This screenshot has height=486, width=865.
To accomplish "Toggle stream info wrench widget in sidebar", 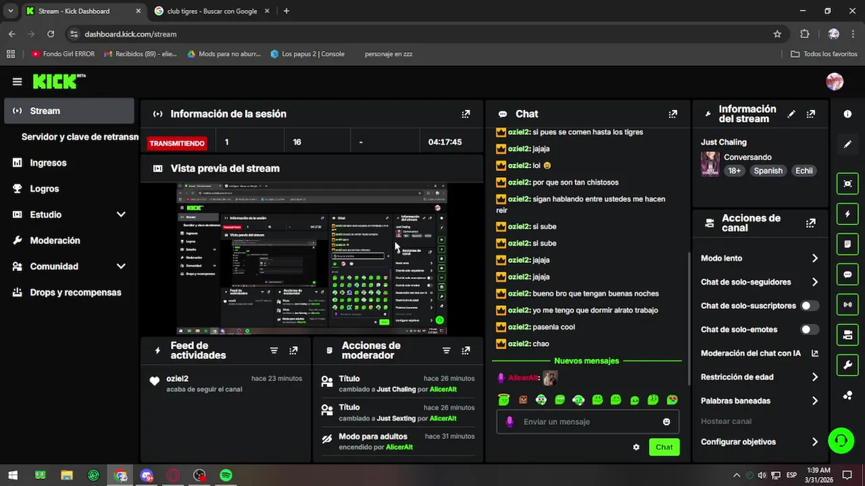I will click(x=847, y=365).
